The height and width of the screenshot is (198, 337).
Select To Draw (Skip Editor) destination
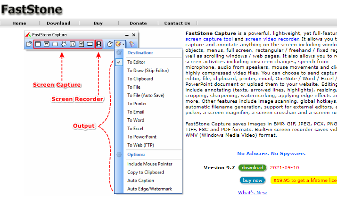point(148,71)
